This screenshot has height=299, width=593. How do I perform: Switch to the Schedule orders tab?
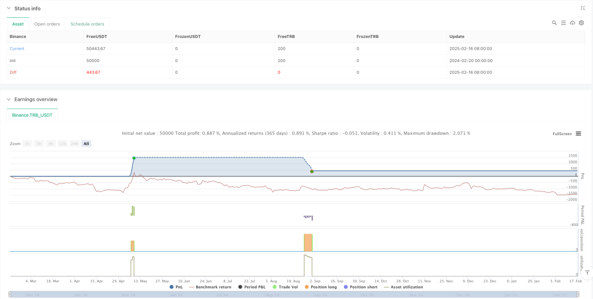(87, 24)
